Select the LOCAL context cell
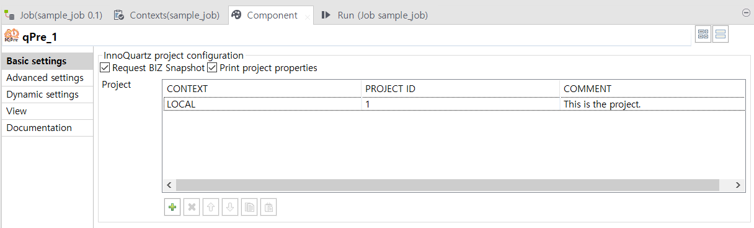The image size is (754, 228). tap(262, 104)
